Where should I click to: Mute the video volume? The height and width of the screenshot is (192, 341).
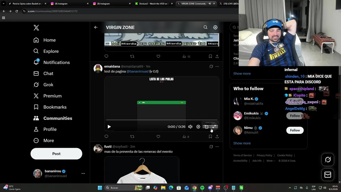[190, 127]
